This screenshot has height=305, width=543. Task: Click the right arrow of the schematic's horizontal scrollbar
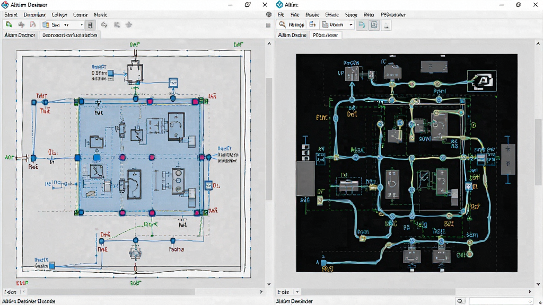click(x=261, y=292)
